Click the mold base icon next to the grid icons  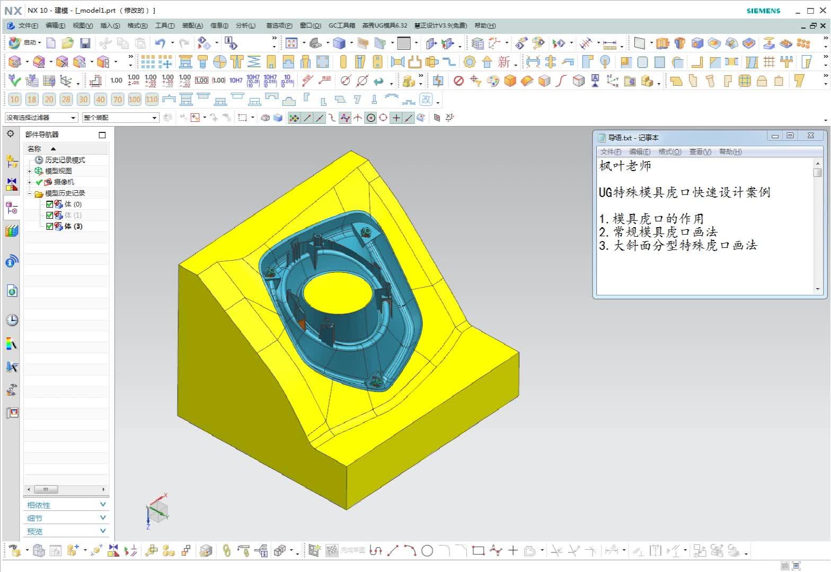point(185,62)
